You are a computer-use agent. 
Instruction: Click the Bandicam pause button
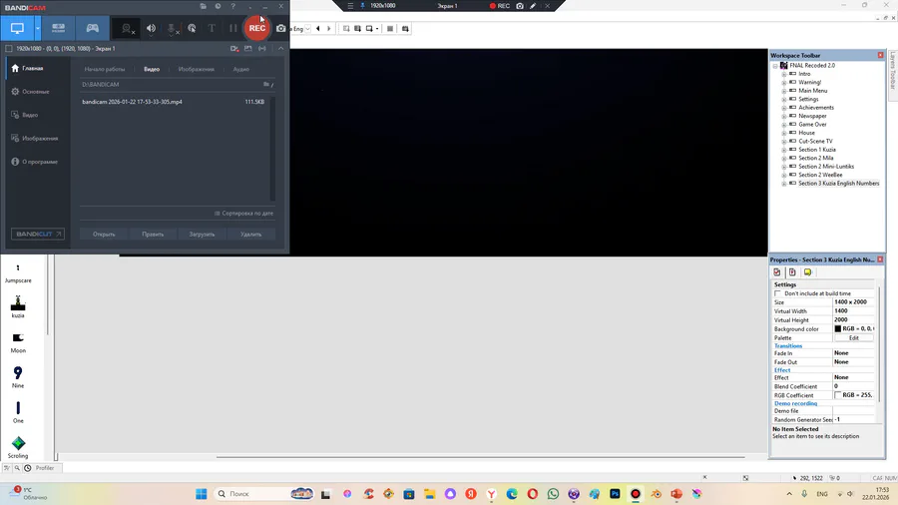coord(232,28)
